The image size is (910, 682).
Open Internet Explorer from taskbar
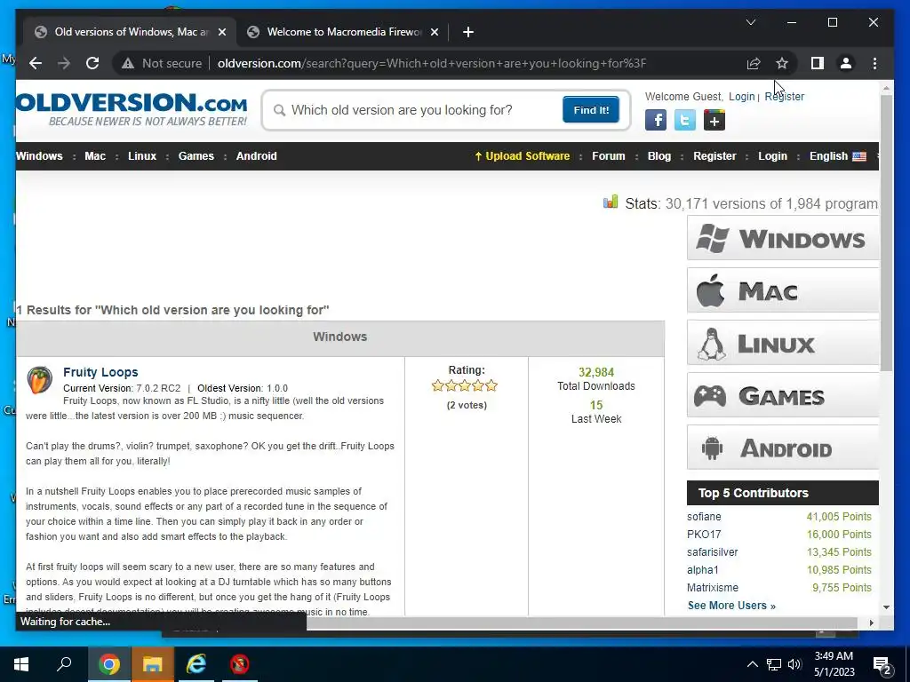pyautogui.click(x=196, y=664)
